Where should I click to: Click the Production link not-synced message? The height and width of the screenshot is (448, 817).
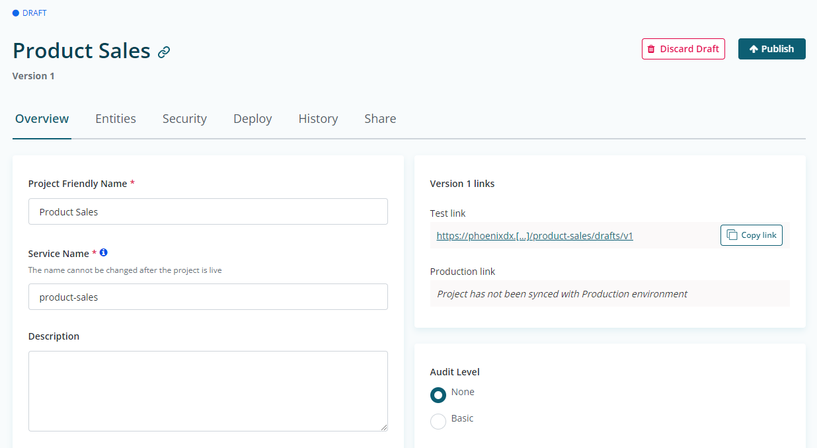coord(562,294)
